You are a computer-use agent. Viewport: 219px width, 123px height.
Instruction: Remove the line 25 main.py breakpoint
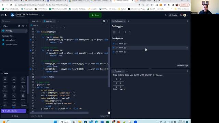187,48
